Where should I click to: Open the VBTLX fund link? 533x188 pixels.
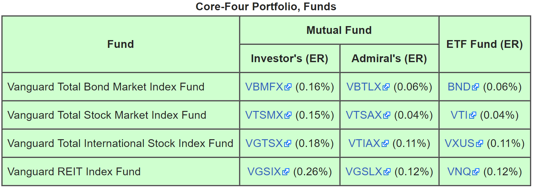coord(364,87)
